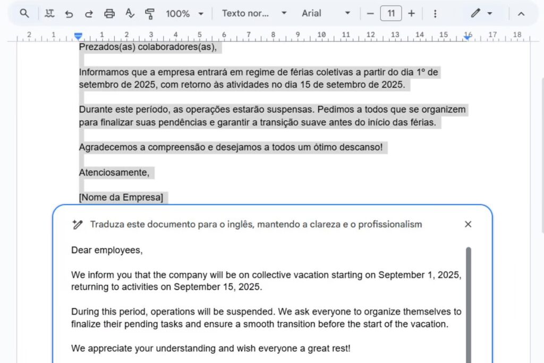Run spelling and grammar check
The height and width of the screenshot is (363, 544).
(x=130, y=13)
